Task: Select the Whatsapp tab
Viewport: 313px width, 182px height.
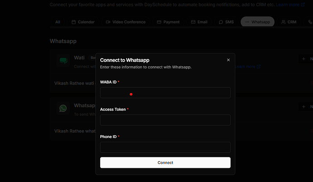Action: click(258, 22)
